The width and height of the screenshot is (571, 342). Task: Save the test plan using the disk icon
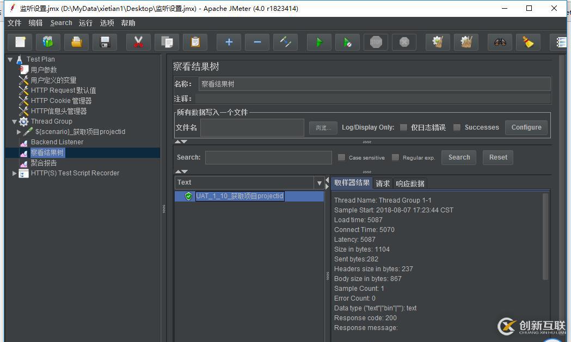[x=105, y=41]
